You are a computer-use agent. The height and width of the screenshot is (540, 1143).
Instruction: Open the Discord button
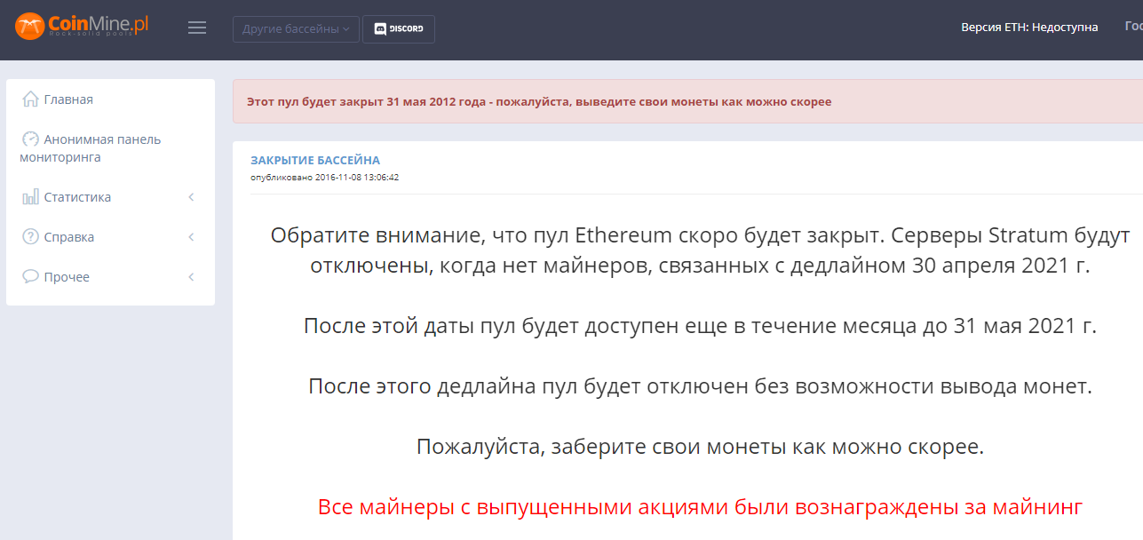tap(399, 29)
